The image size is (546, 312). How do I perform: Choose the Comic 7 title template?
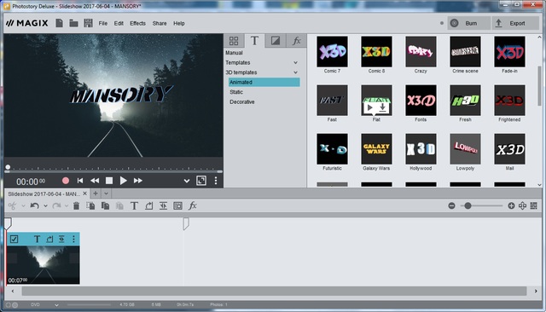[332, 51]
